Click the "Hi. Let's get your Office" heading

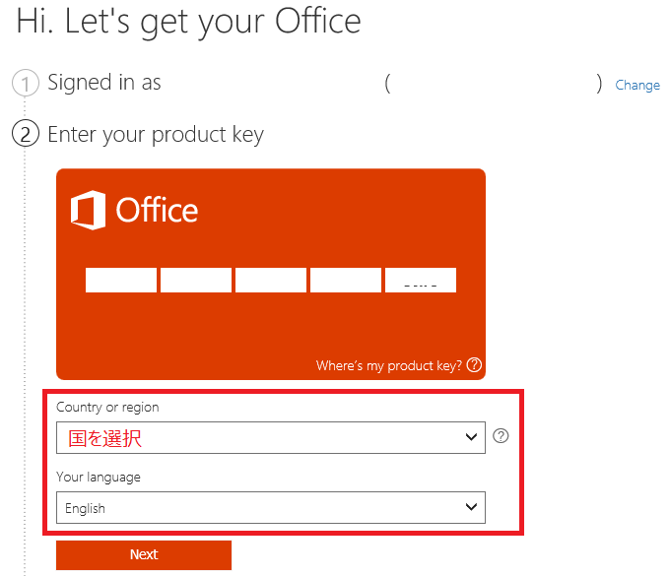[189, 21]
